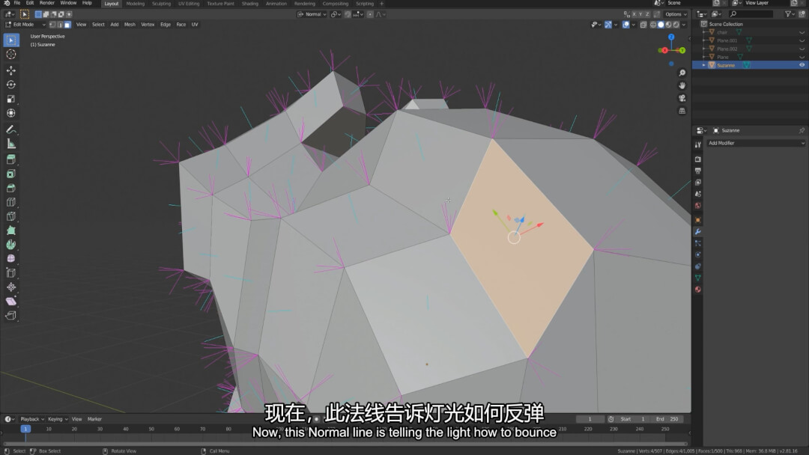Select the Shrink/Fatten tool
The width and height of the screenshot is (809, 455).
coord(10,287)
